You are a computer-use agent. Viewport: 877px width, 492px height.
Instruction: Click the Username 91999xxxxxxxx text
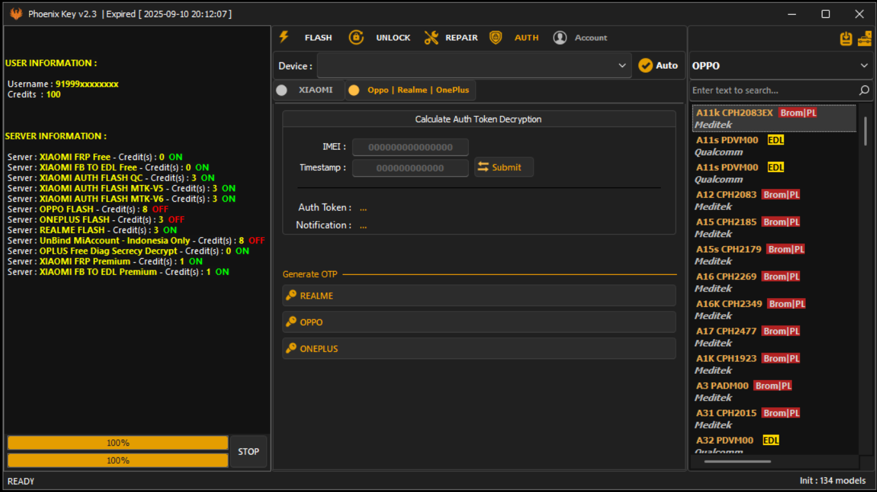click(x=63, y=83)
